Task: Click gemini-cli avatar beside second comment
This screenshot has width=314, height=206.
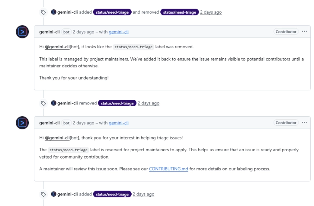Action: 21,122
